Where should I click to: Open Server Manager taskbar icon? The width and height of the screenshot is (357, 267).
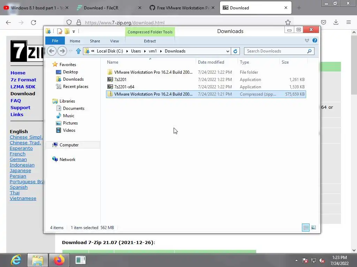click(x=81, y=260)
